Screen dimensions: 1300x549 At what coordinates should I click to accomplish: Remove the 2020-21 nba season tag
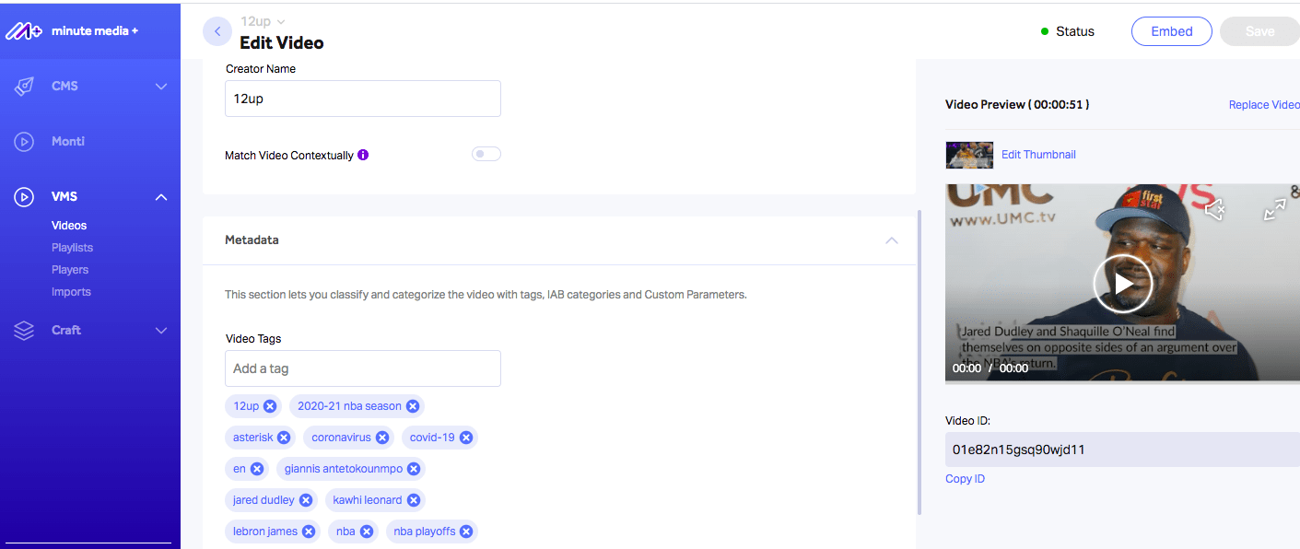(x=413, y=406)
